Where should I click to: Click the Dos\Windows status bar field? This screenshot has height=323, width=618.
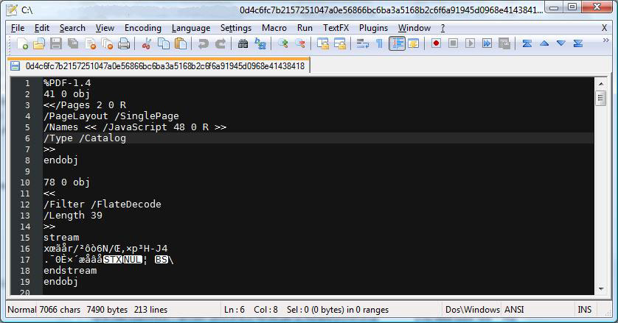coord(473,310)
